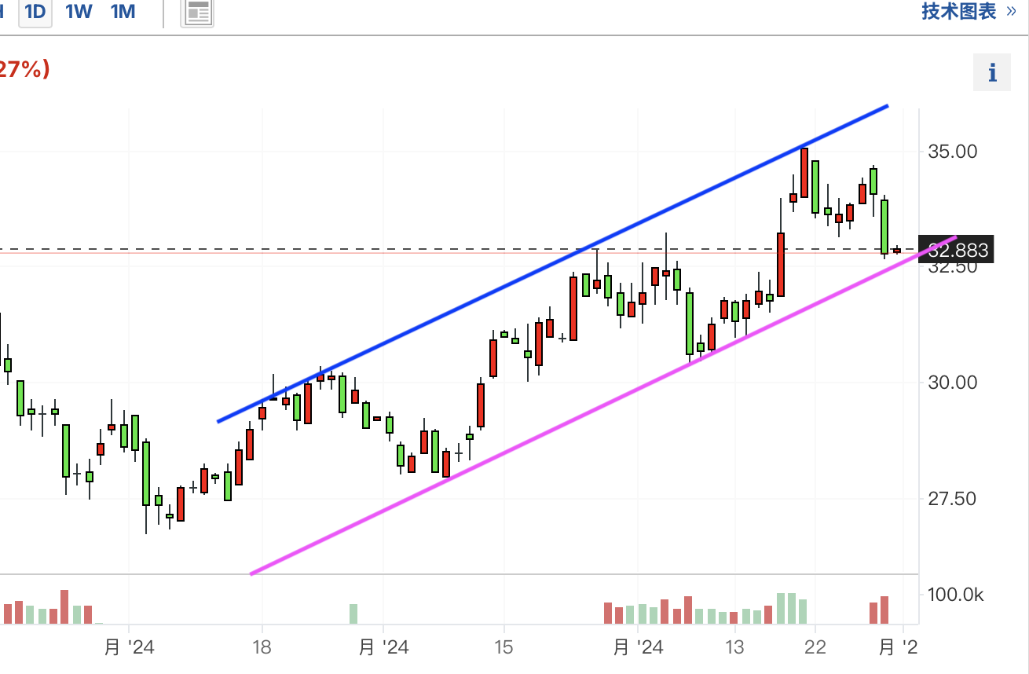
Task: Click the 27.50 price axis label
Action: 953,499
